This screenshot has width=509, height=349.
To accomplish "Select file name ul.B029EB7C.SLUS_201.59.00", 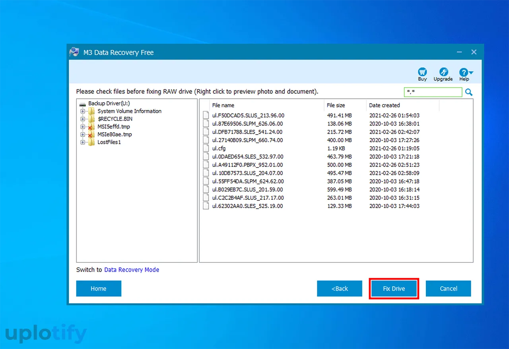I will (x=247, y=189).
